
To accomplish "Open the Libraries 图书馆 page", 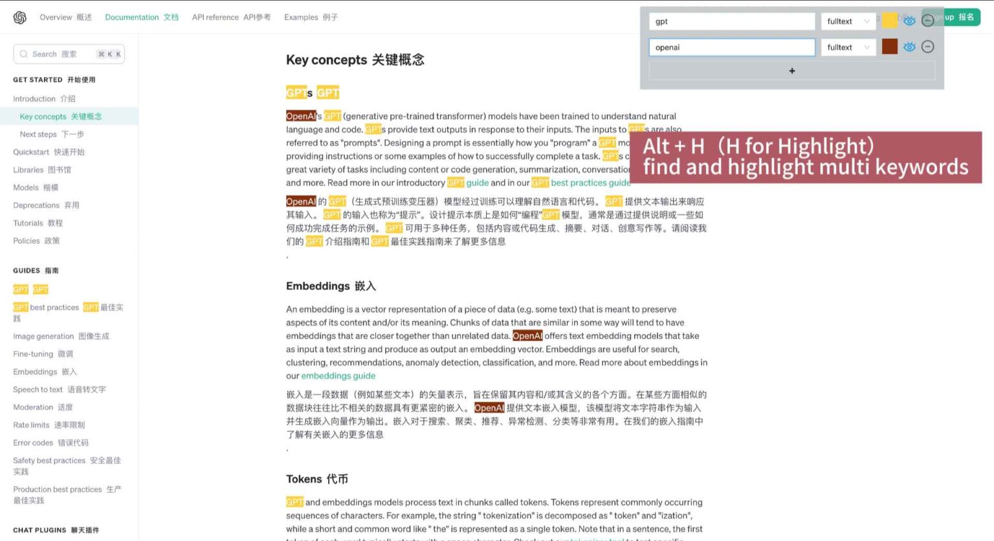I will (x=42, y=170).
